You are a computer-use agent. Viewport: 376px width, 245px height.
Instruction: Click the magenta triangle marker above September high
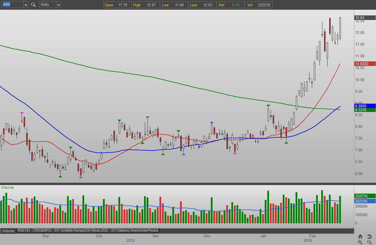22,113
